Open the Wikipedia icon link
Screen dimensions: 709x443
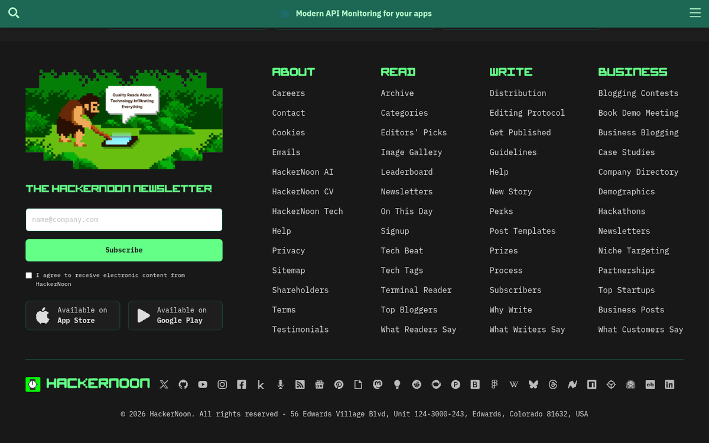[513, 384]
